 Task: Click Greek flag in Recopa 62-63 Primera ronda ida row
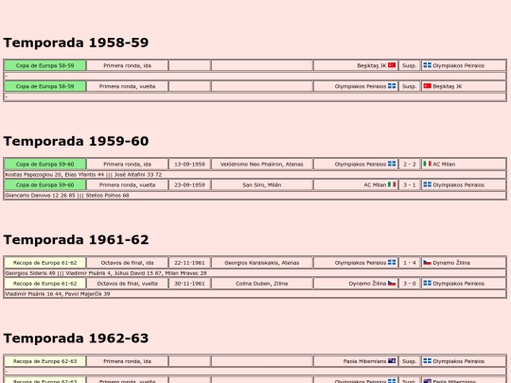pos(427,361)
